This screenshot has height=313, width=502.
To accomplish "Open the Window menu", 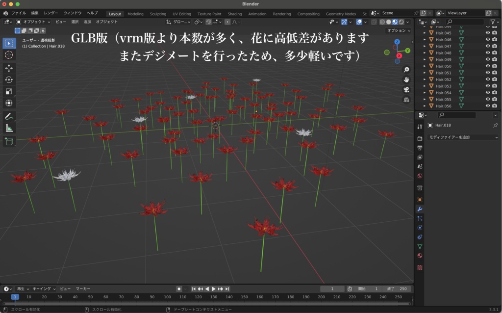I will coord(73,13).
